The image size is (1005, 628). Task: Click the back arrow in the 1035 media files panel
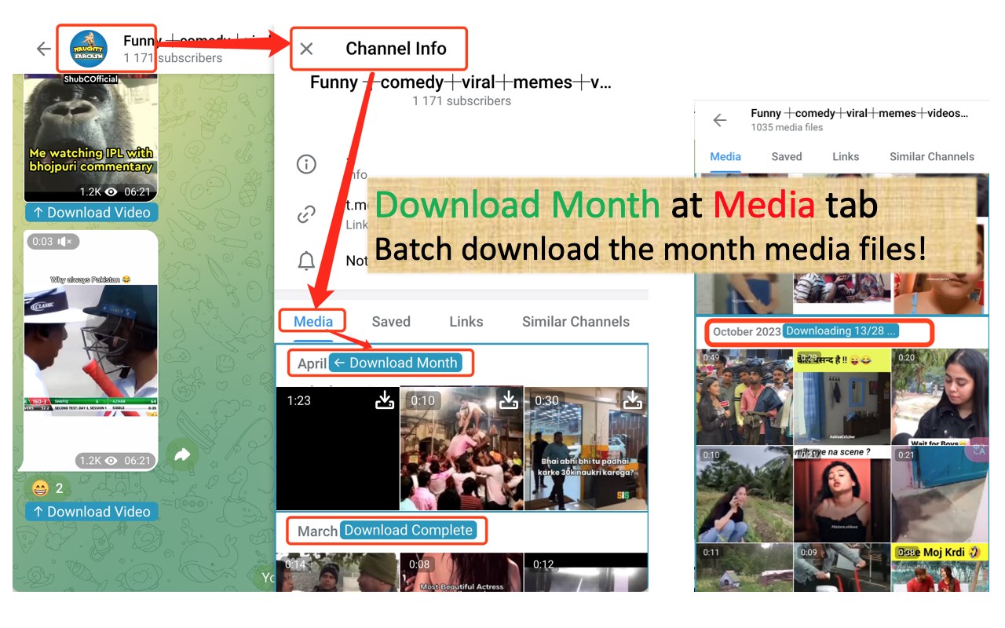click(720, 120)
